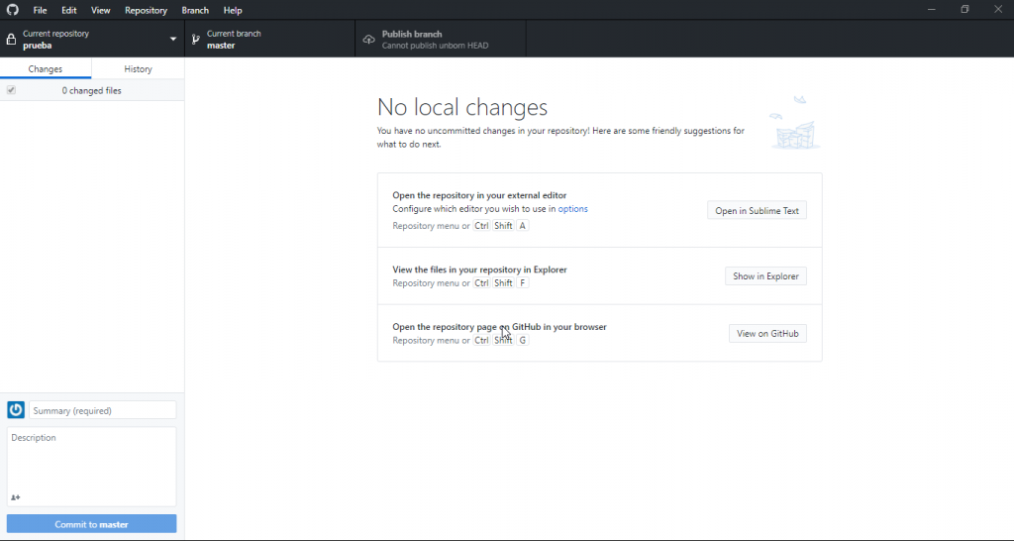Follow the options link for editor
The width and height of the screenshot is (1014, 541).
point(573,209)
